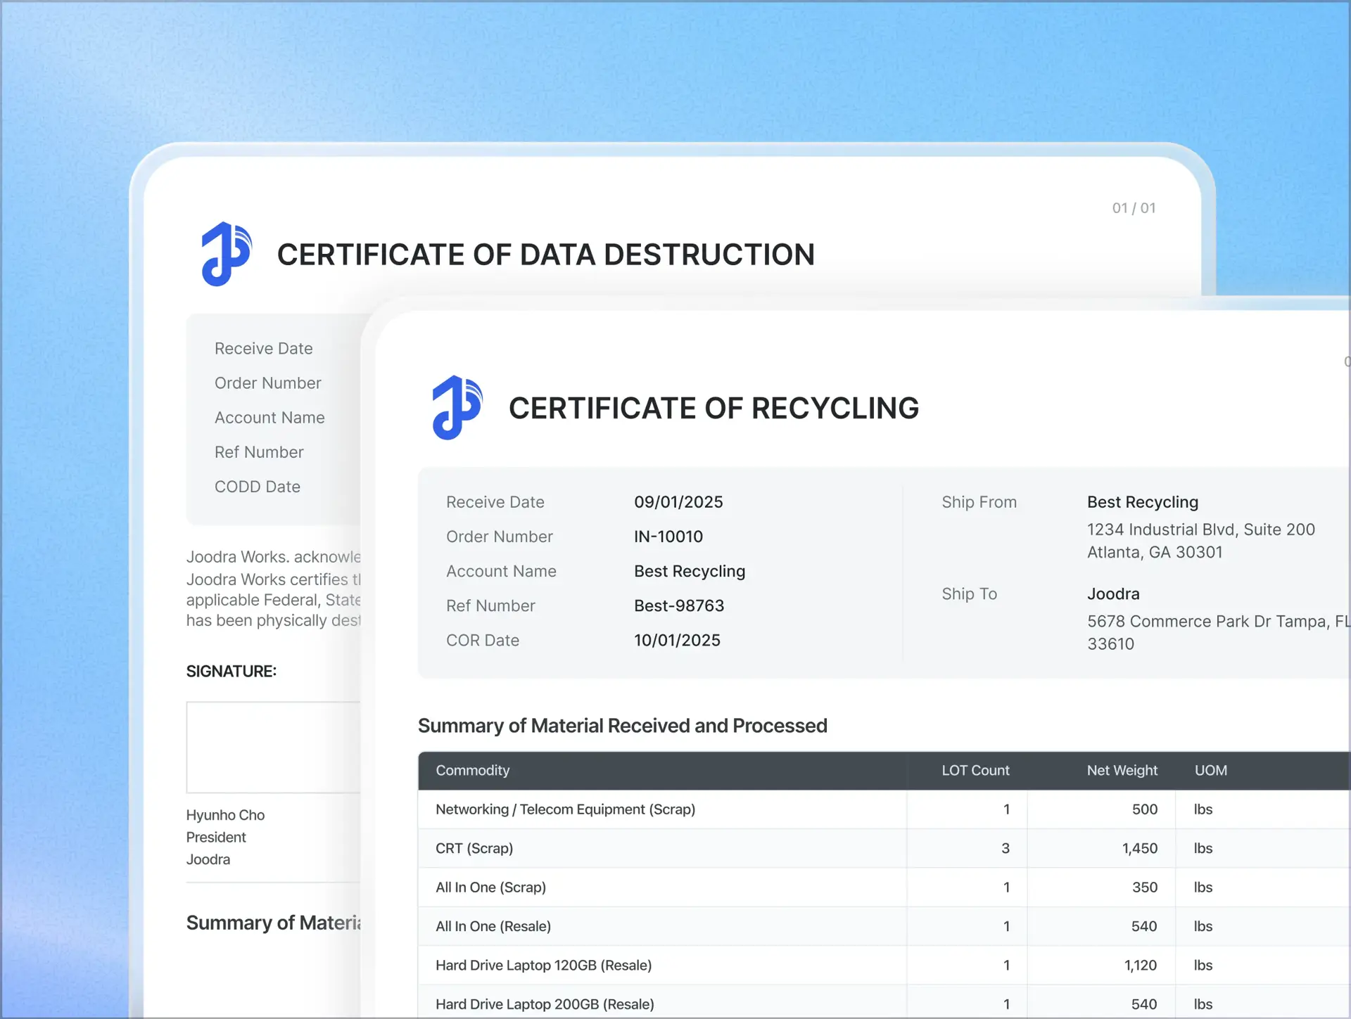The width and height of the screenshot is (1351, 1019).
Task: Select the All In One (Resale) row
Action: (x=884, y=926)
